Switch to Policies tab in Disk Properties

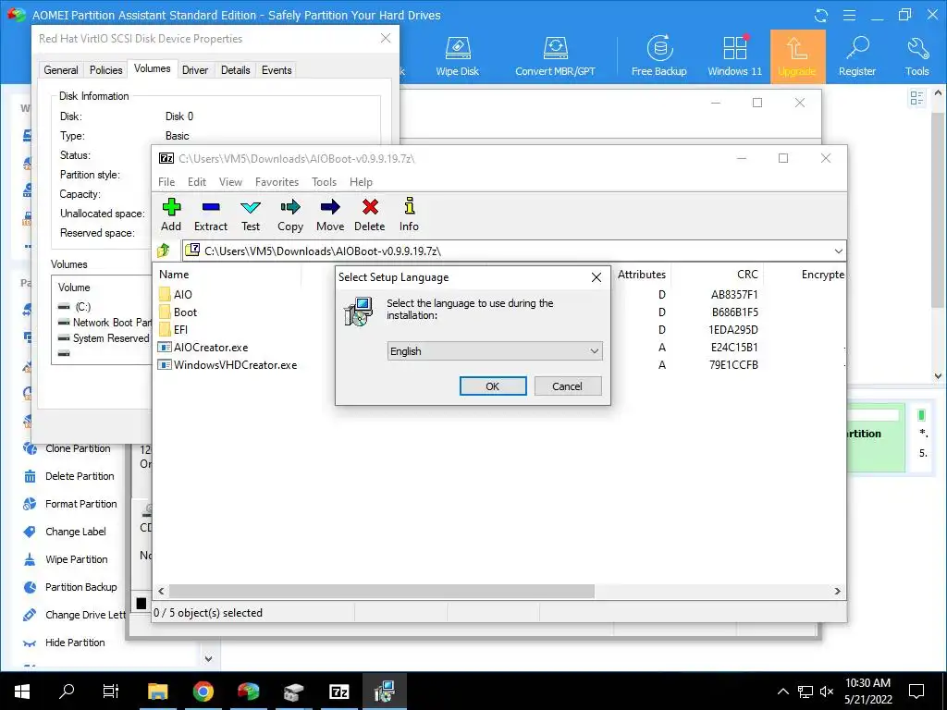tap(105, 70)
